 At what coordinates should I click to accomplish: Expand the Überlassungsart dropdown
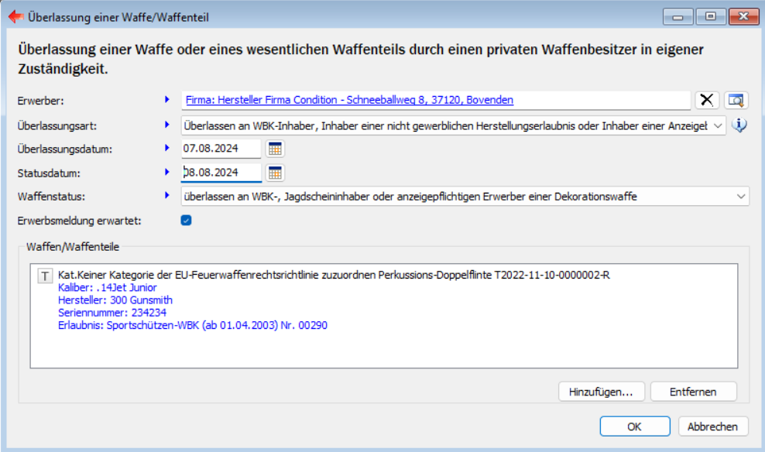(717, 125)
